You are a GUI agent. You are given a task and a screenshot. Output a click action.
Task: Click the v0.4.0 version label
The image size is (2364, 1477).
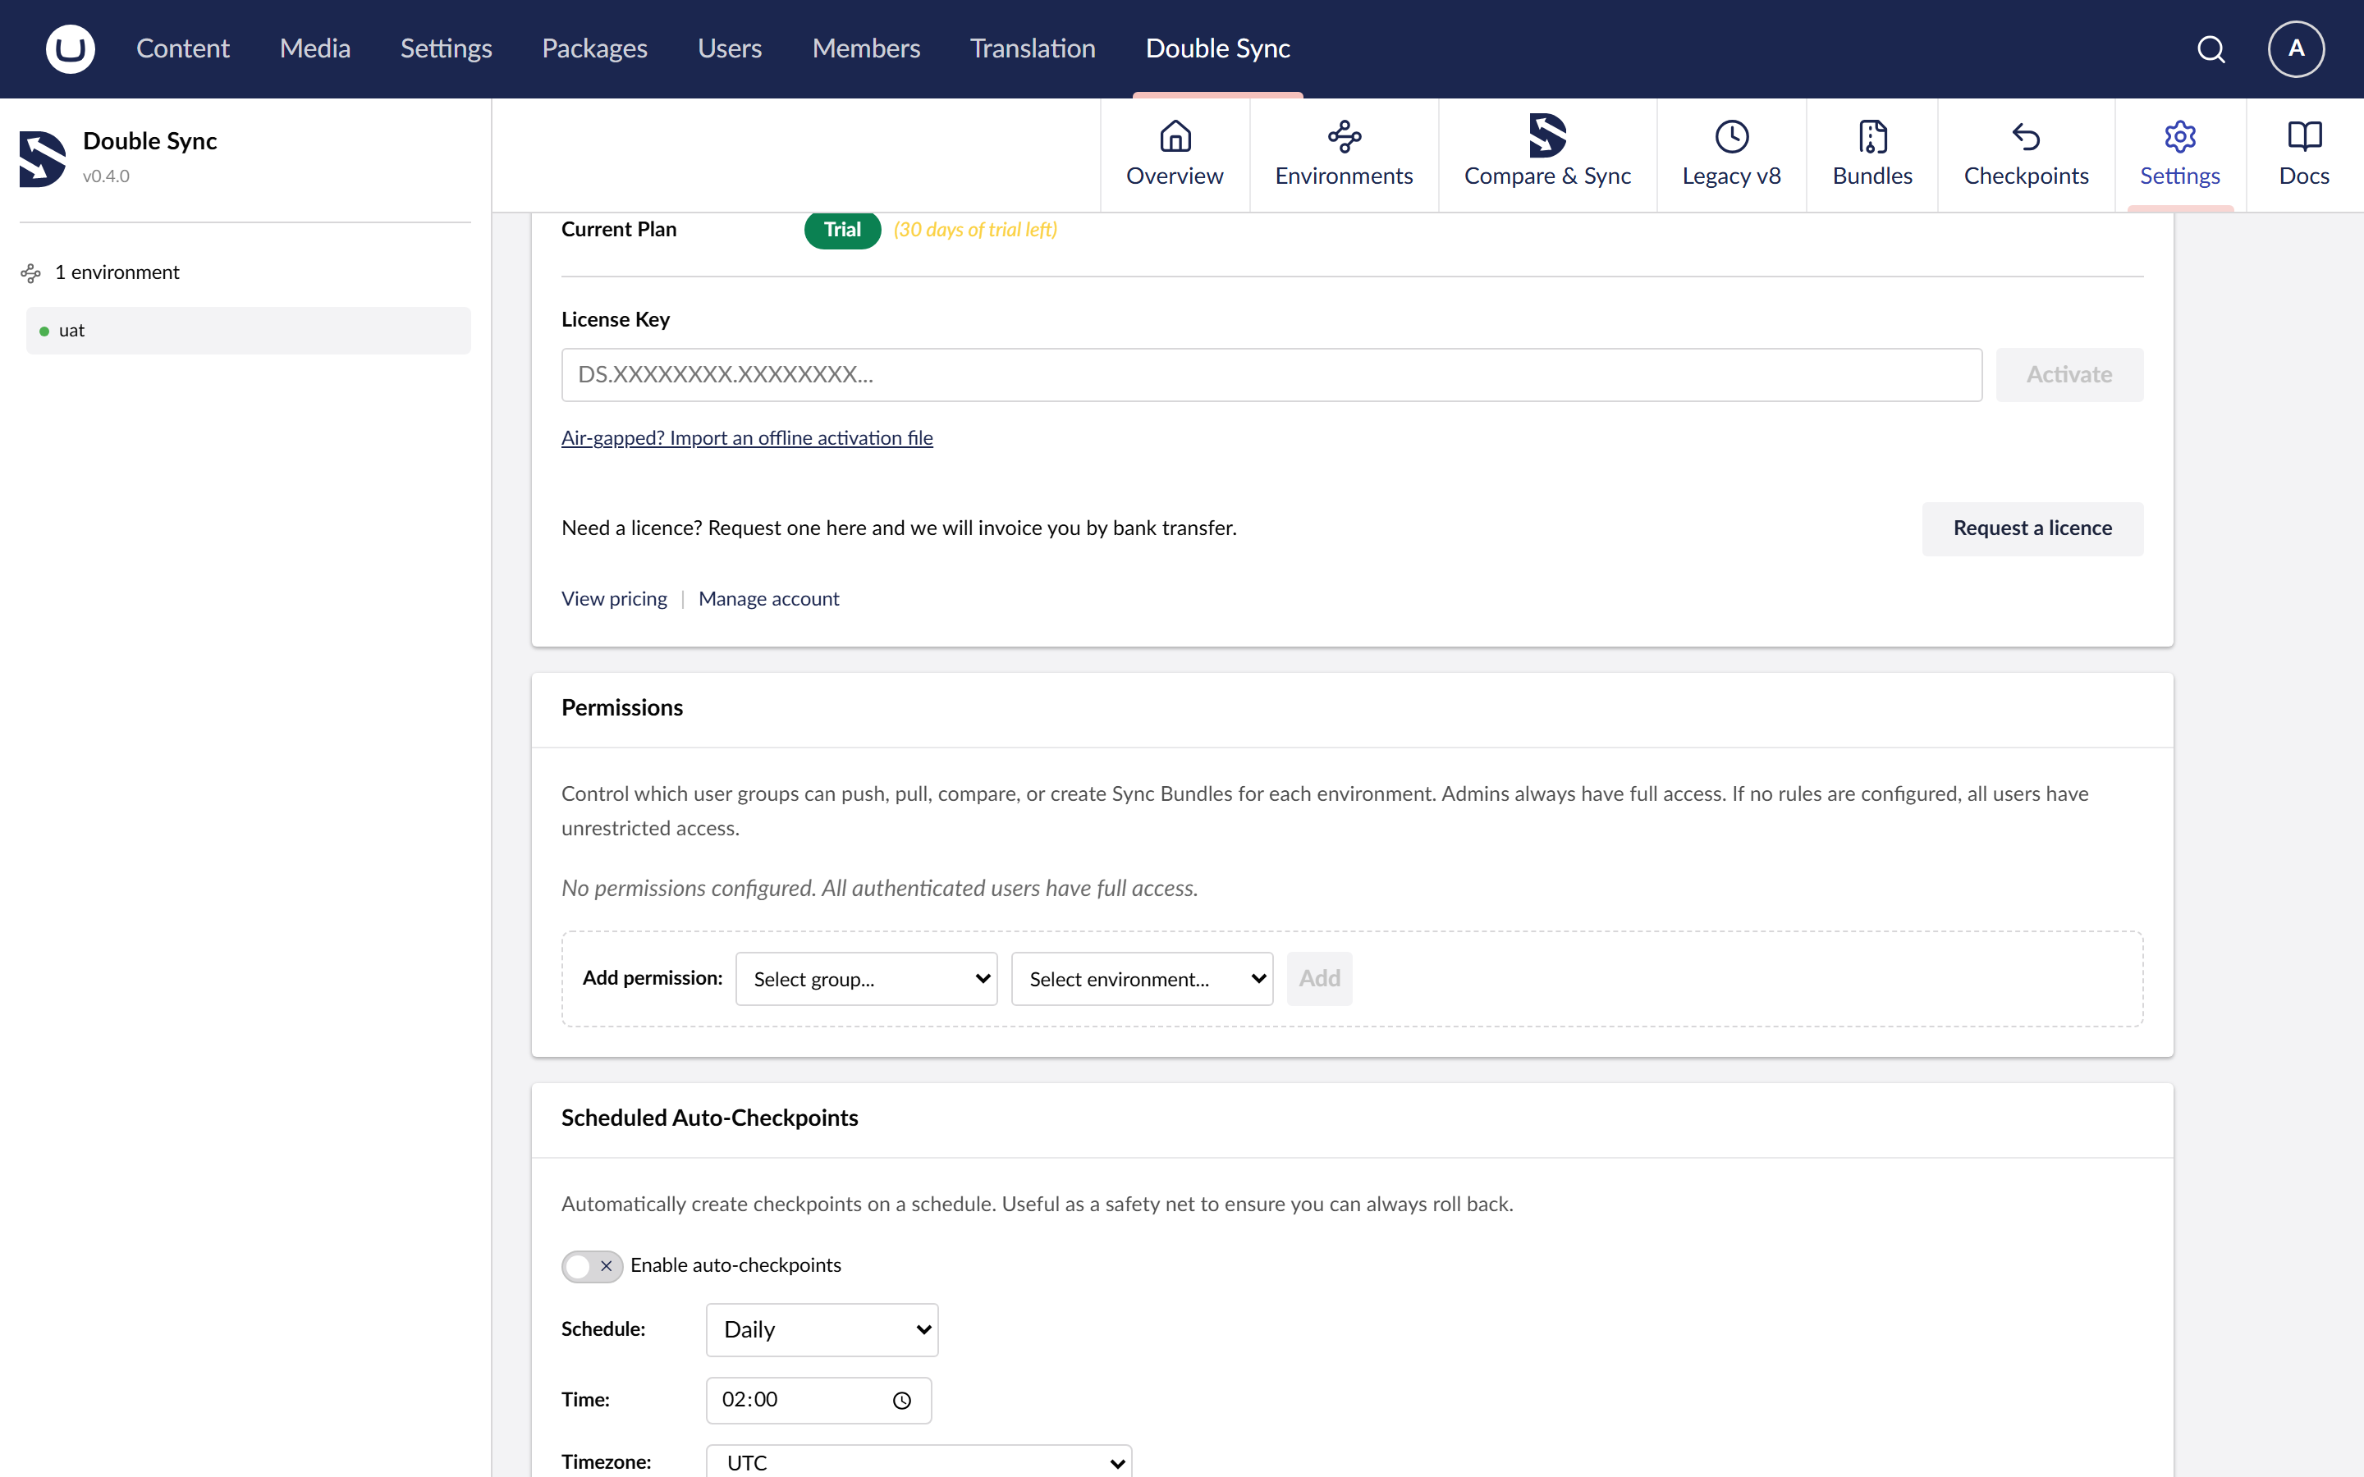pos(106,176)
